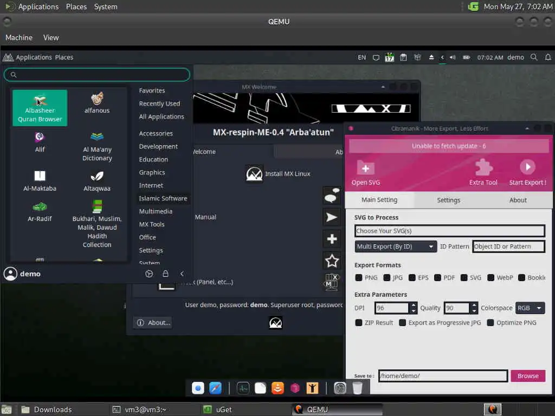Click Start Export in Citramanik
Screen dimensions: 555x416
pos(527,173)
